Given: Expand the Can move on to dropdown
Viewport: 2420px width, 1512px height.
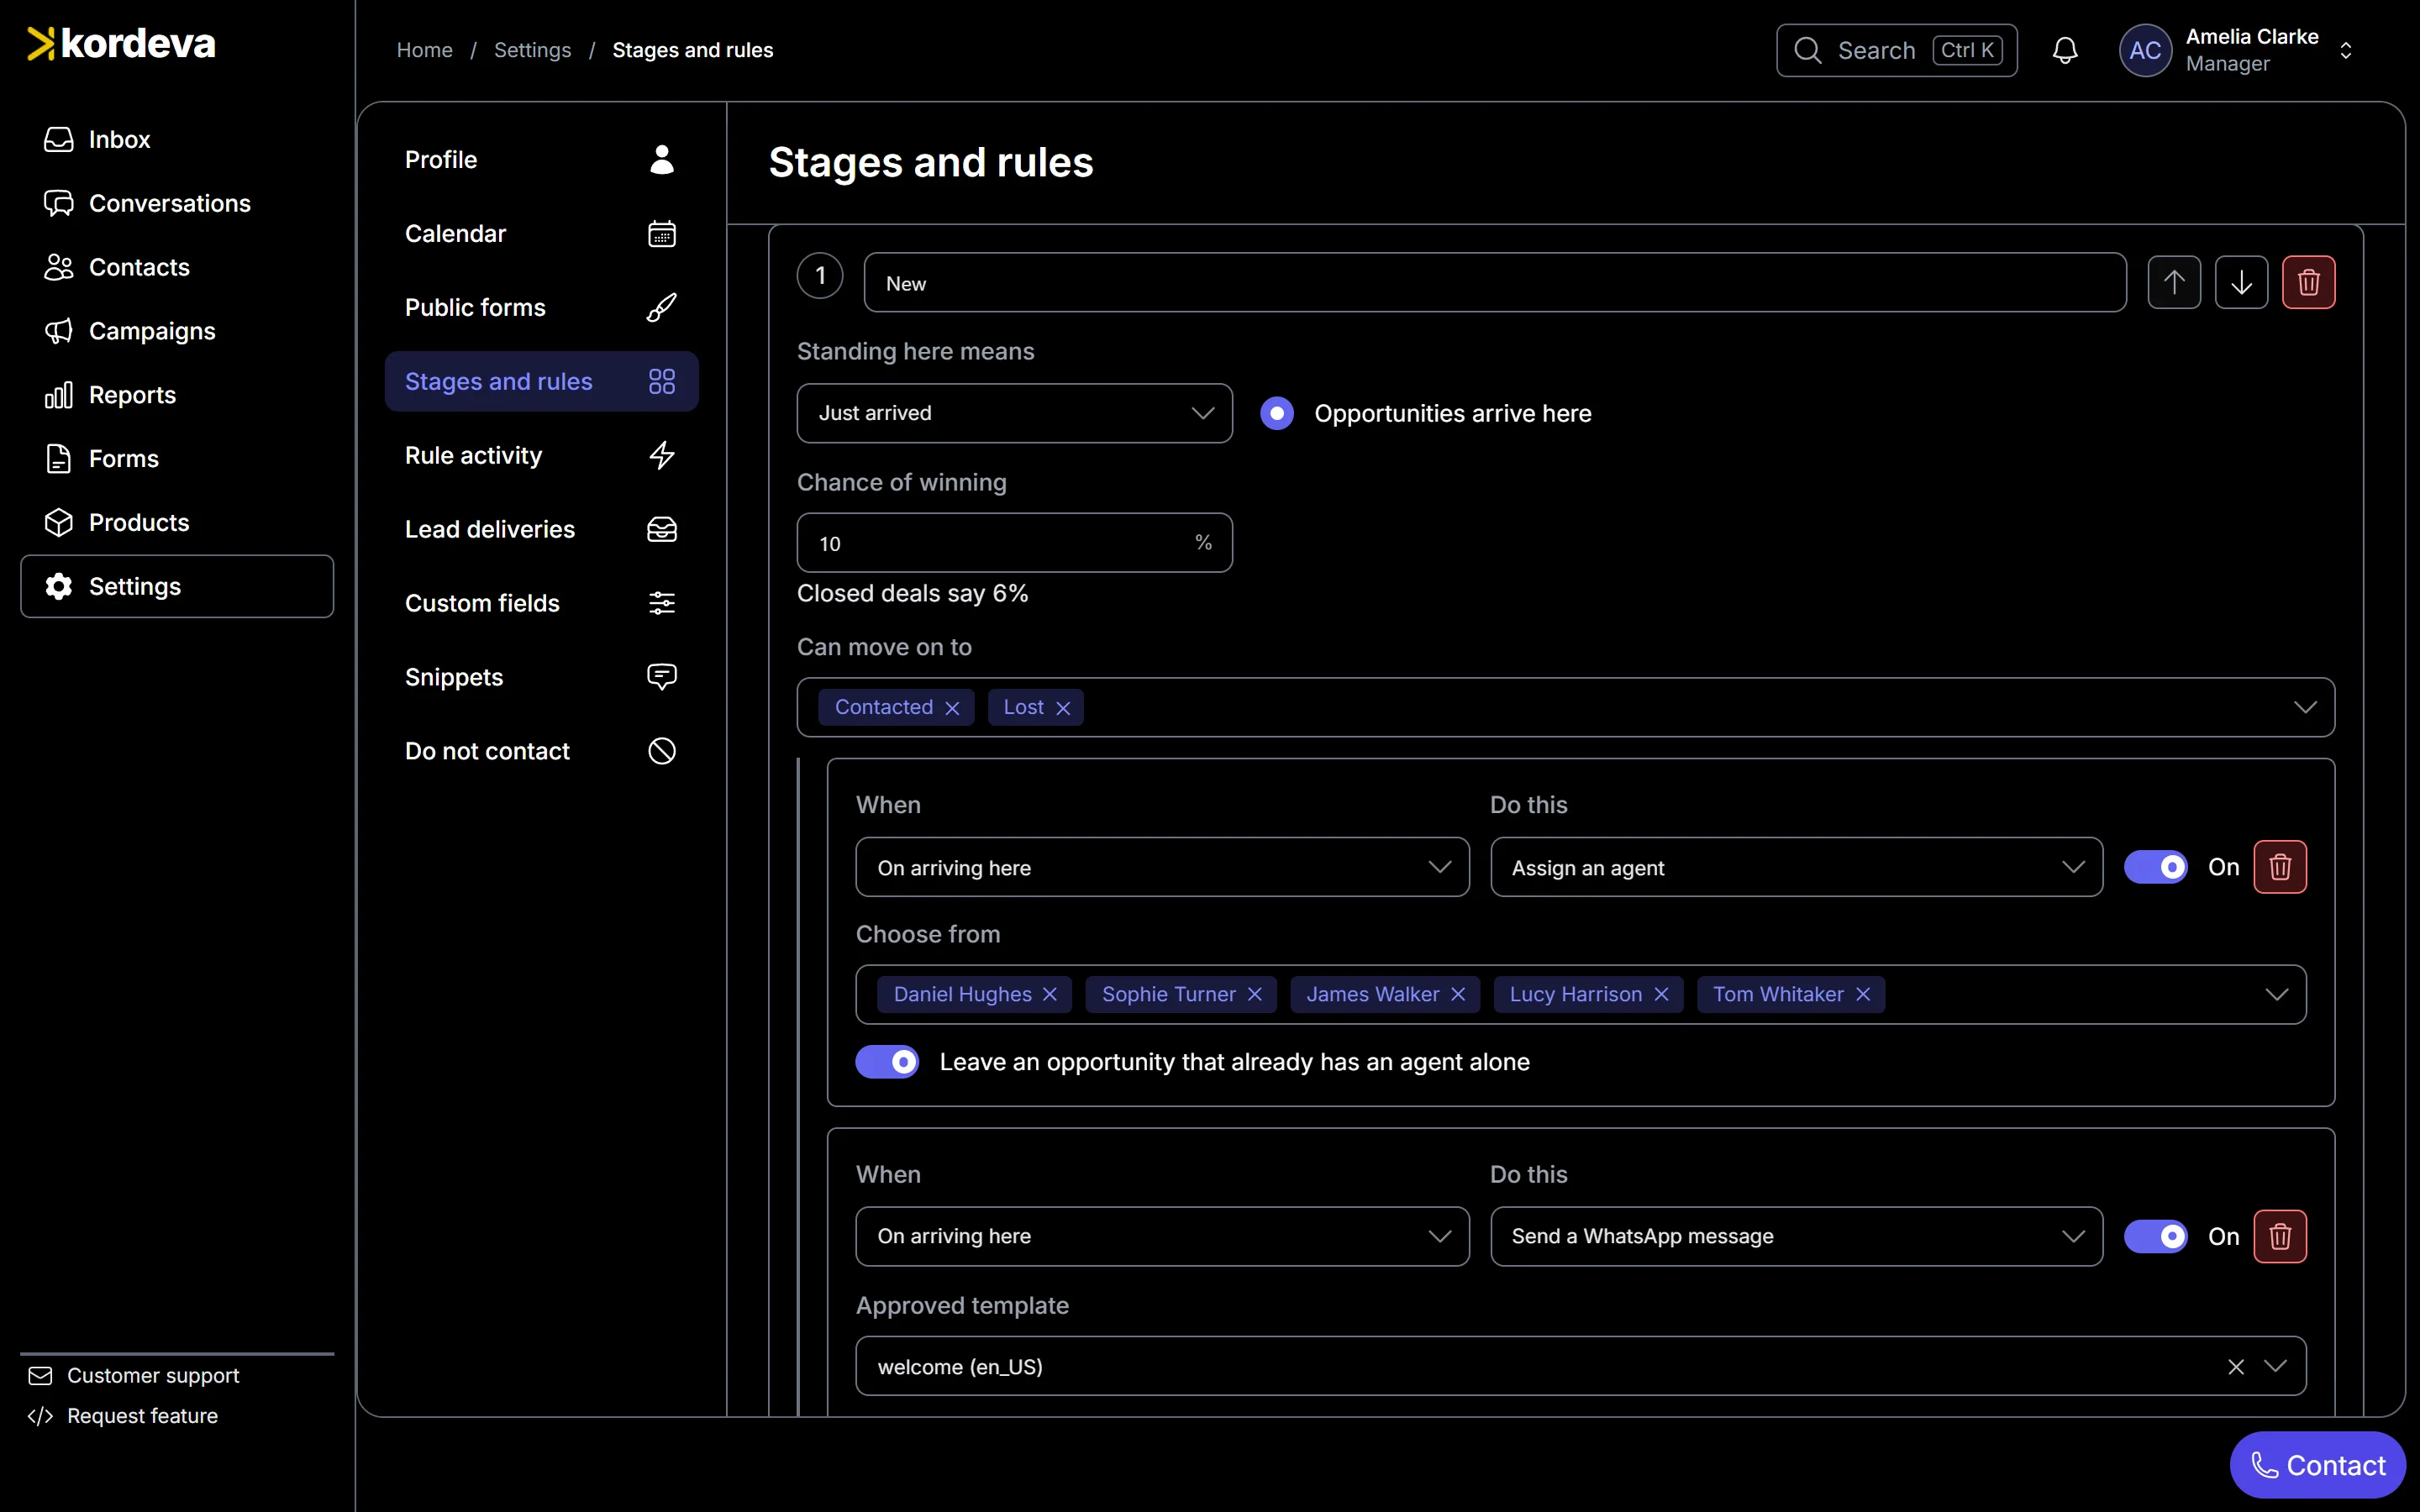Looking at the screenshot, I should [x=2304, y=707].
